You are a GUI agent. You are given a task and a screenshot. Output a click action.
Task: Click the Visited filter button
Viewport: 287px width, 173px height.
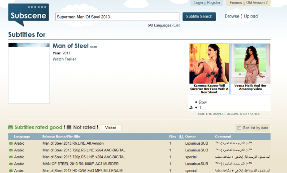coord(111,128)
